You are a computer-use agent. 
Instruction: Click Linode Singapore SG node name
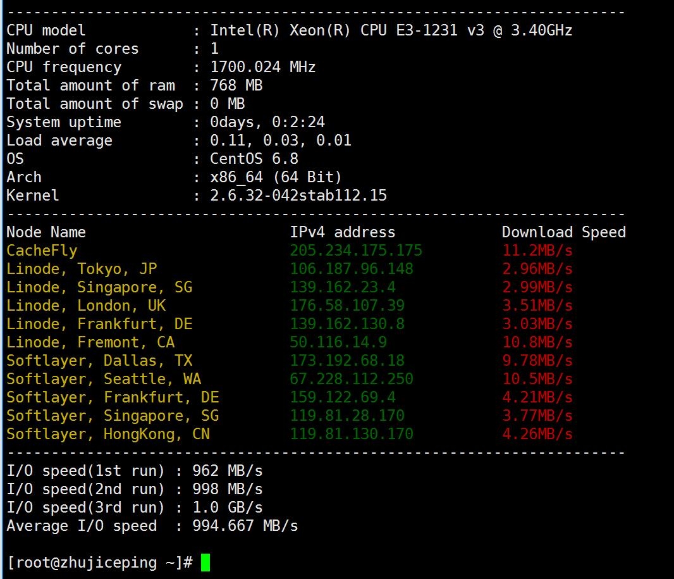tap(99, 287)
